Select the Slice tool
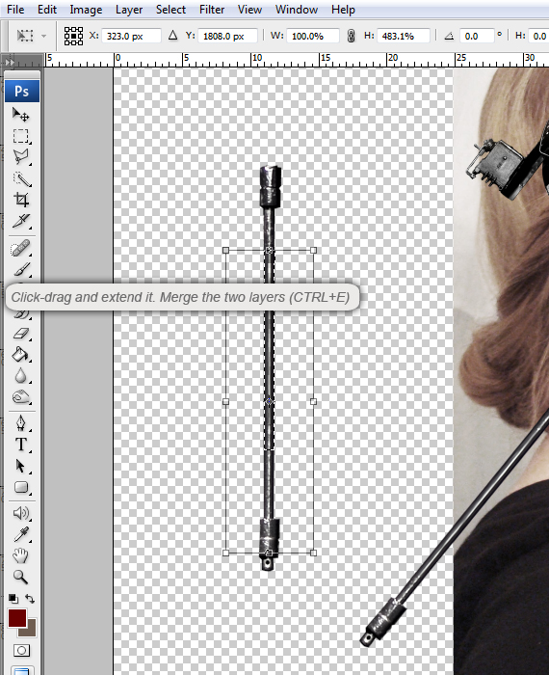 point(20,221)
